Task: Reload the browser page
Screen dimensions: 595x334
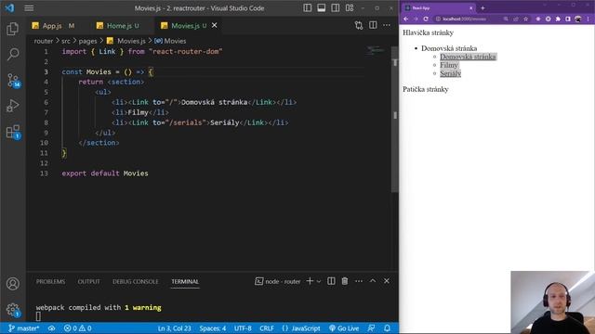Action: (426, 19)
